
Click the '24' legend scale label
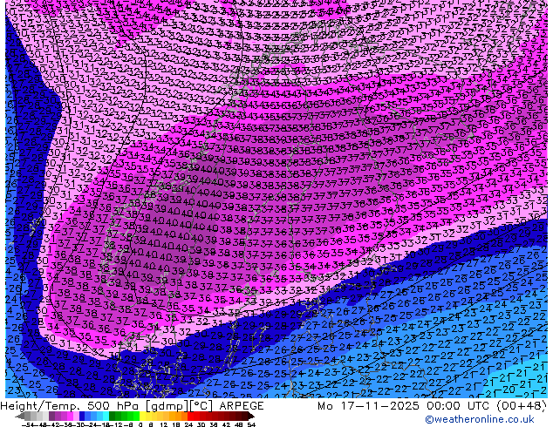click(x=188, y=425)
